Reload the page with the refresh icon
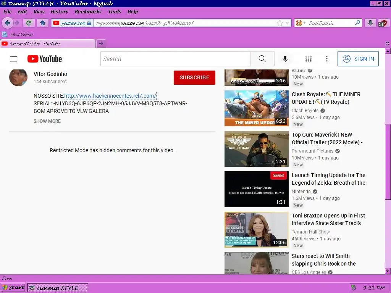The image size is (391, 293). tap(29, 23)
